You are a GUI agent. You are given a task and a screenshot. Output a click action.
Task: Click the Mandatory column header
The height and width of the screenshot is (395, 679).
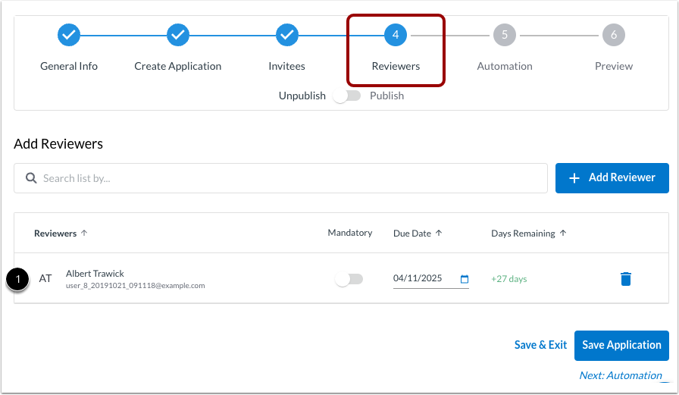[350, 233]
